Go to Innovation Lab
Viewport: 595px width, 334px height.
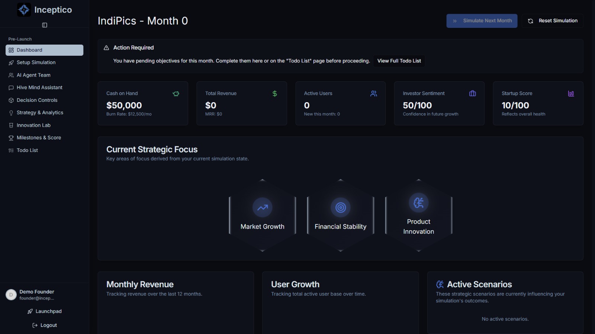click(x=44, y=125)
